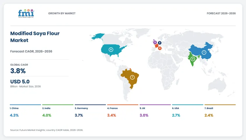Select map marker 2 on India
The height and width of the screenshot is (140, 246).
(193, 59)
